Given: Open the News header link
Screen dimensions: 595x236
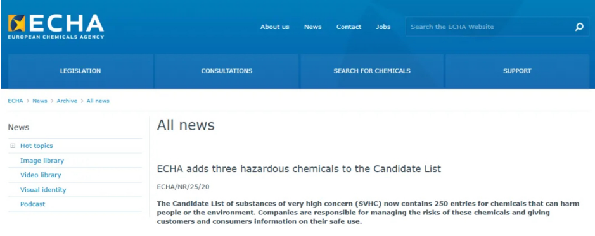Looking at the screenshot, I should pyautogui.click(x=312, y=27).
